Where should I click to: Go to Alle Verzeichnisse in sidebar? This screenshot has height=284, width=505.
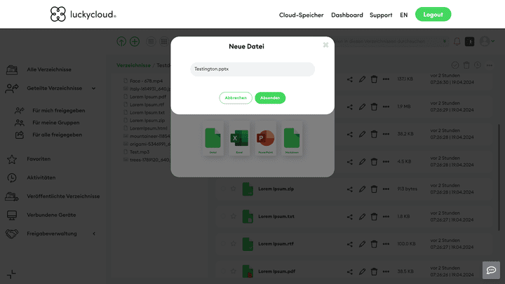pos(49,69)
